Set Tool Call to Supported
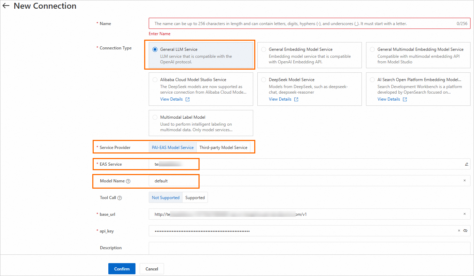This screenshot has width=474, height=276. [x=195, y=198]
